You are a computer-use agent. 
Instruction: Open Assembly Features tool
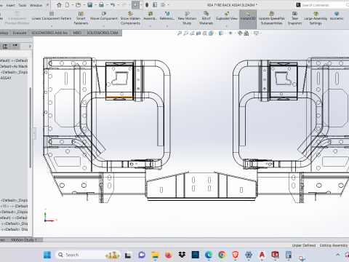[151, 16]
